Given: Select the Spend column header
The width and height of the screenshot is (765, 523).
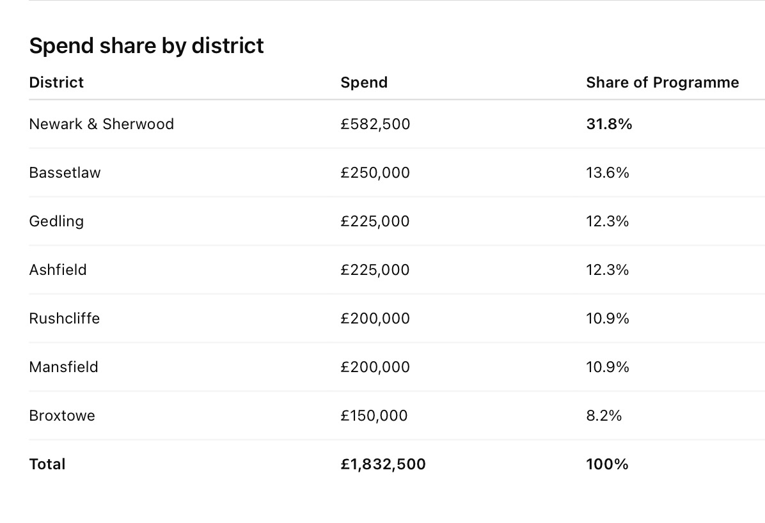Looking at the screenshot, I should pyautogui.click(x=364, y=82).
